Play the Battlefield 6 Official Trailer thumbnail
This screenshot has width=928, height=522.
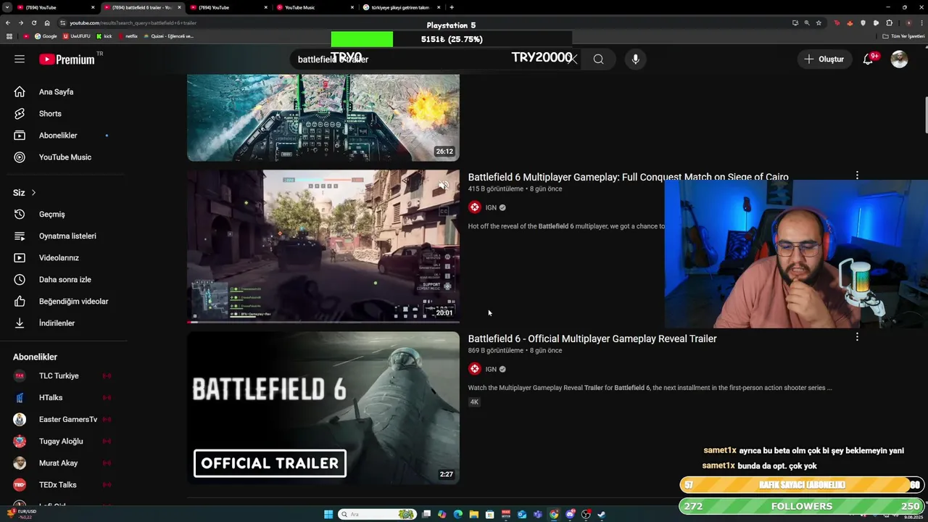coord(323,408)
